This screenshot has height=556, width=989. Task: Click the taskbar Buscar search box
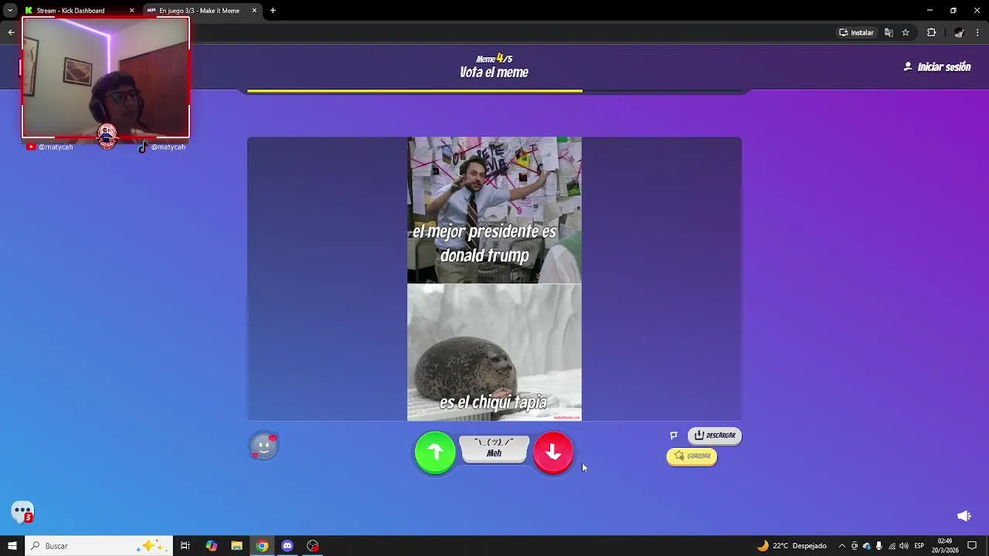tap(99, 546)
